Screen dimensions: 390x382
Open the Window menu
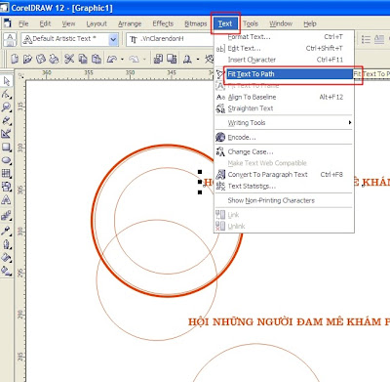[x=281, y=23]
